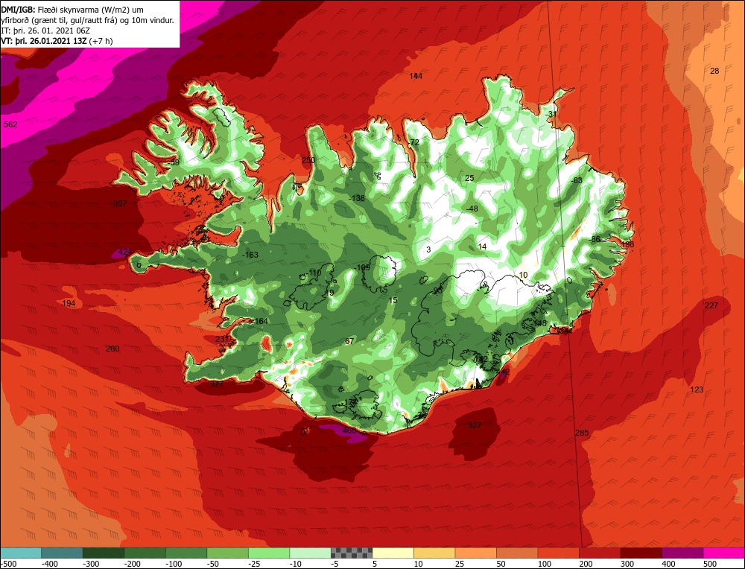The height and width of the screenshot is (569, 745).
Task: Click the '194' value in the western ocean
Action: point(69,303)
